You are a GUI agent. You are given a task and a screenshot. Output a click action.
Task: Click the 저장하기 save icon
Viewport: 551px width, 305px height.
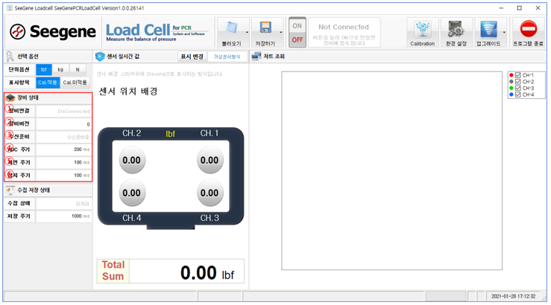pyautogui.click(x=265, y=31)
